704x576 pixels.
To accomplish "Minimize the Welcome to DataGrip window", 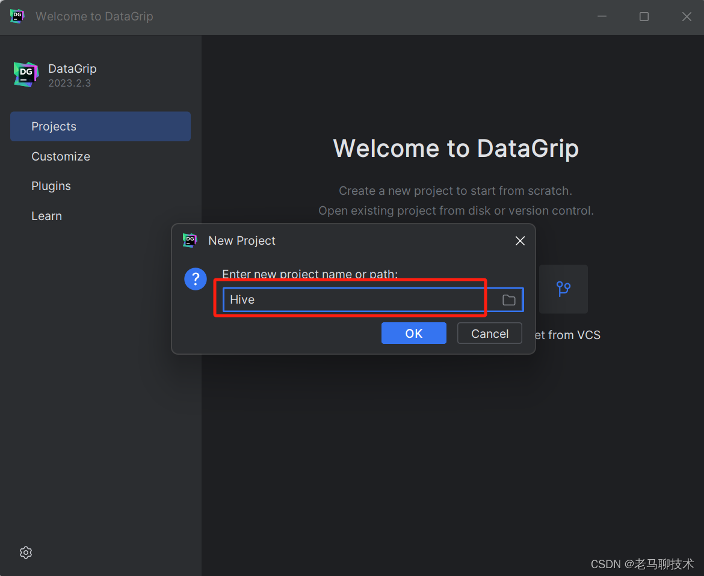I will (602, 17).
